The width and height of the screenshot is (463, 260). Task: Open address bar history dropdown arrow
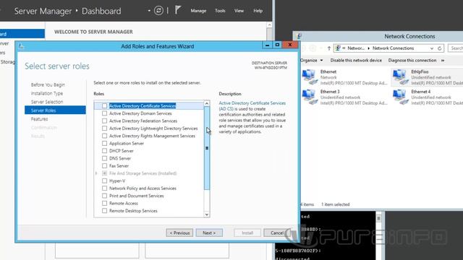tap(432, 48)
